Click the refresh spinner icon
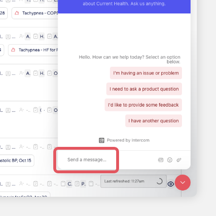The image size is (216, 216). pyautogui.click(x=159, y=181)
